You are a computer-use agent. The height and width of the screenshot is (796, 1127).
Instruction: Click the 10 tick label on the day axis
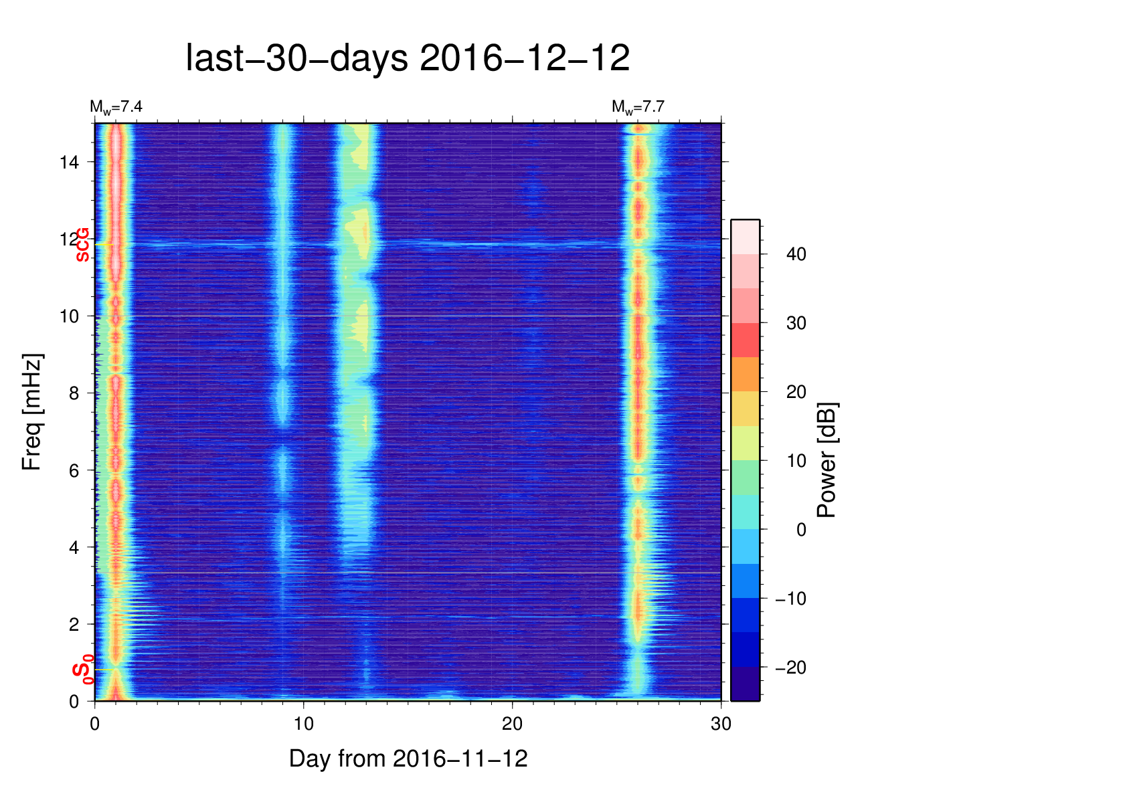[x=303, y=724]
